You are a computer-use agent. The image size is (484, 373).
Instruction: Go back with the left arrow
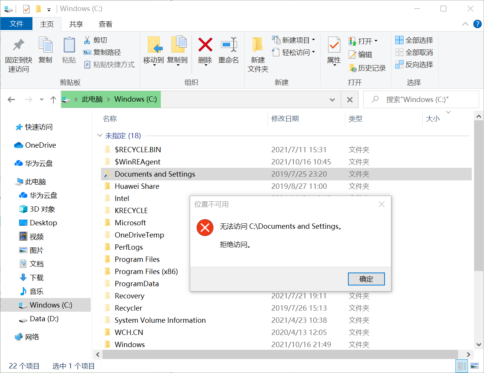coord(11,99)
